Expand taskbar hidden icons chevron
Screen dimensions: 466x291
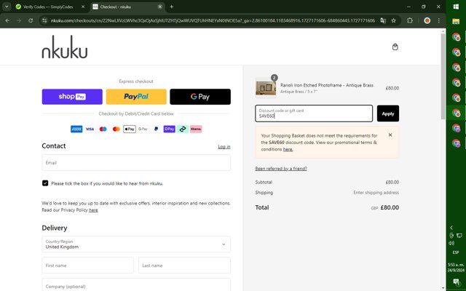coord(451,228)
